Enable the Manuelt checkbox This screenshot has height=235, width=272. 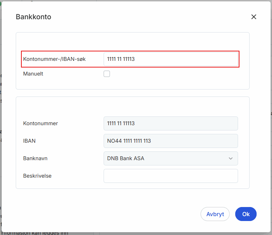click(107, 74)
